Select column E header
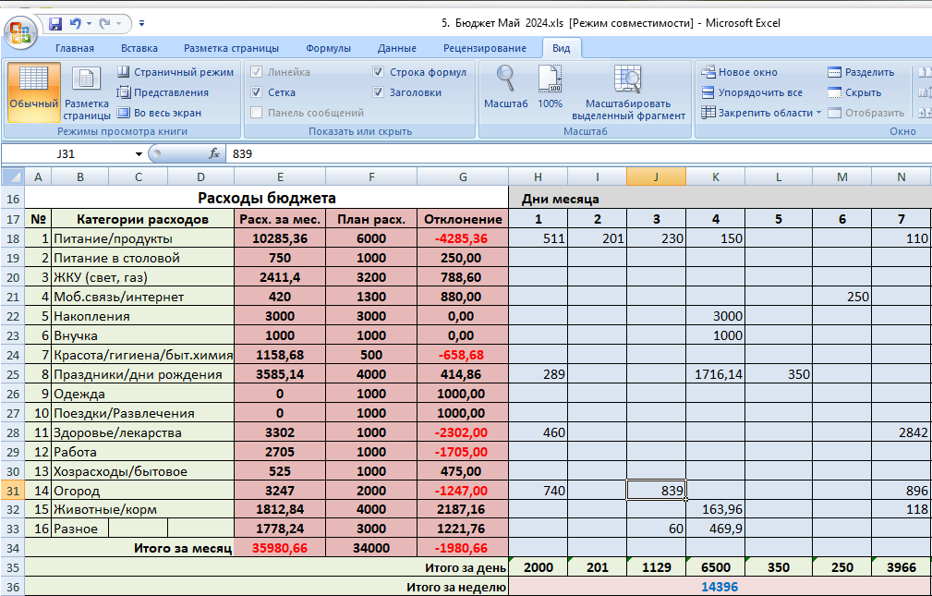This screenshot has width=932, height=596. click(x=280, y=176)
